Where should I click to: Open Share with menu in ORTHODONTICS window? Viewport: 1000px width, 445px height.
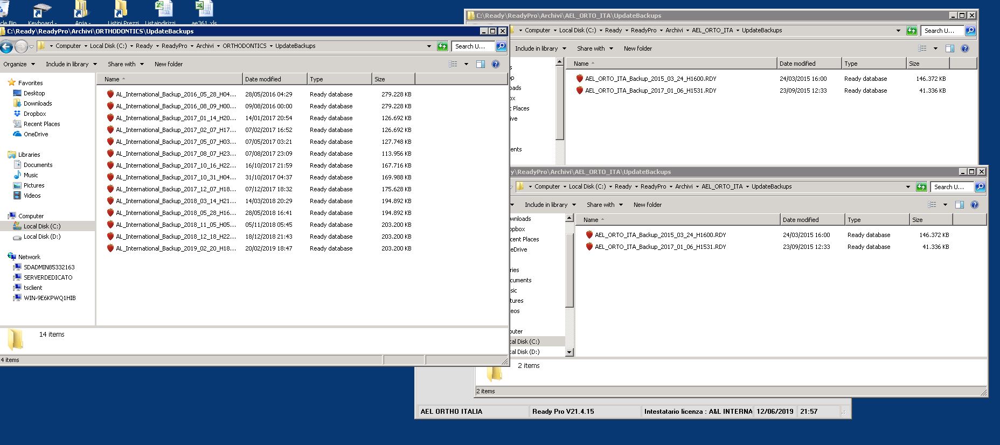pyautogui.click(x=126, y=64)
